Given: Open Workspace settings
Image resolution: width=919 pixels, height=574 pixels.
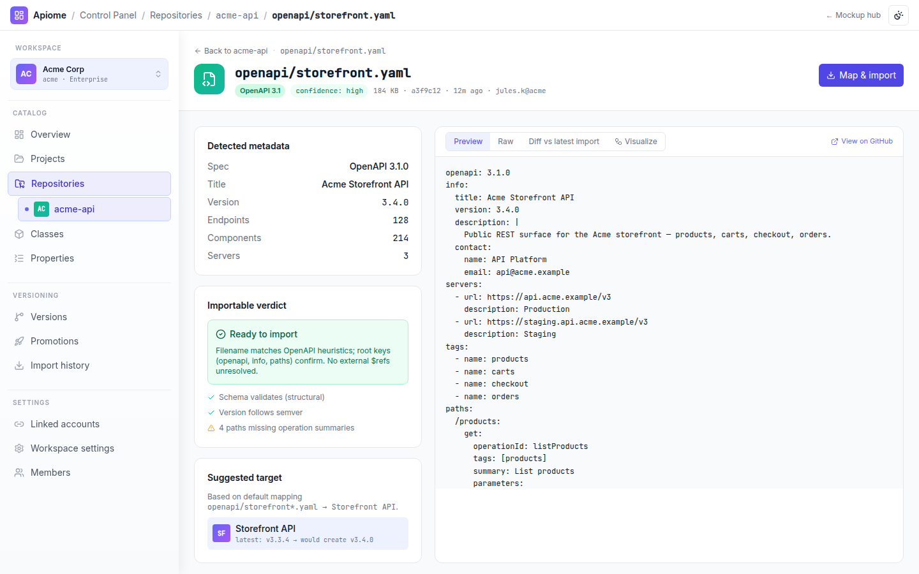Looking at the screenshot, I should coord(89,448).
